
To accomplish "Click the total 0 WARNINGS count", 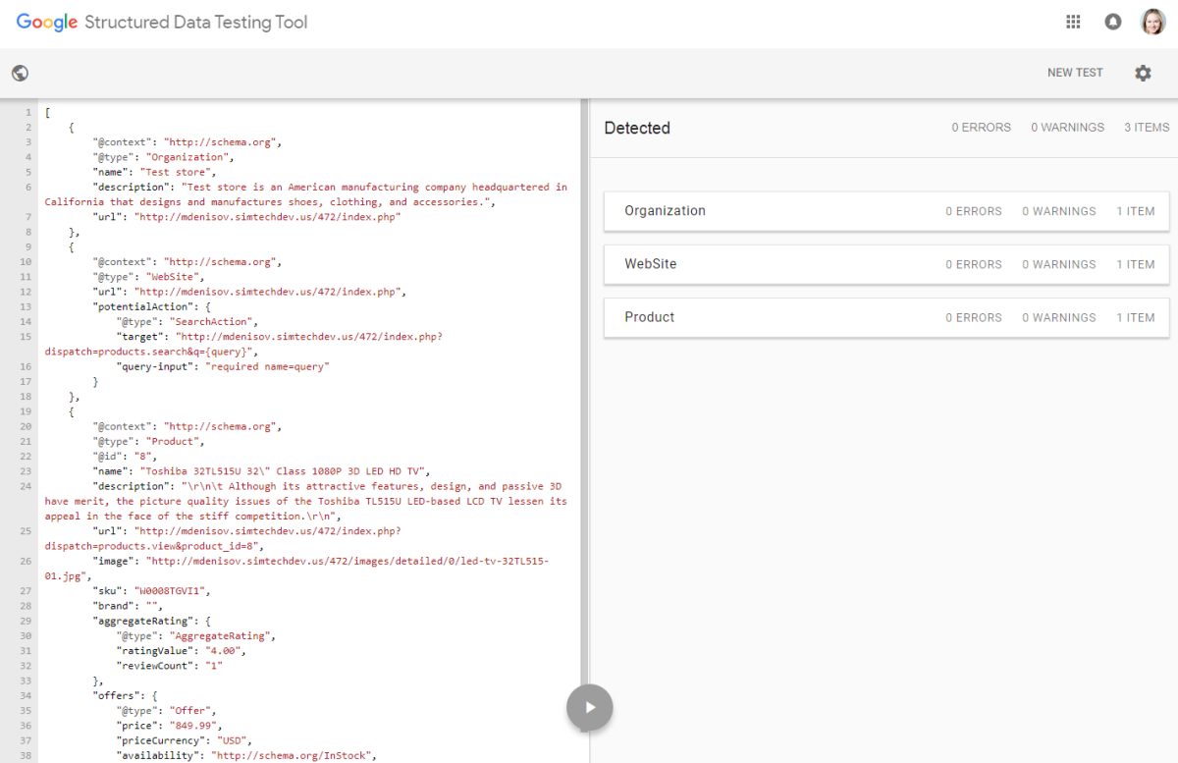I will [x=1067, y=128].
